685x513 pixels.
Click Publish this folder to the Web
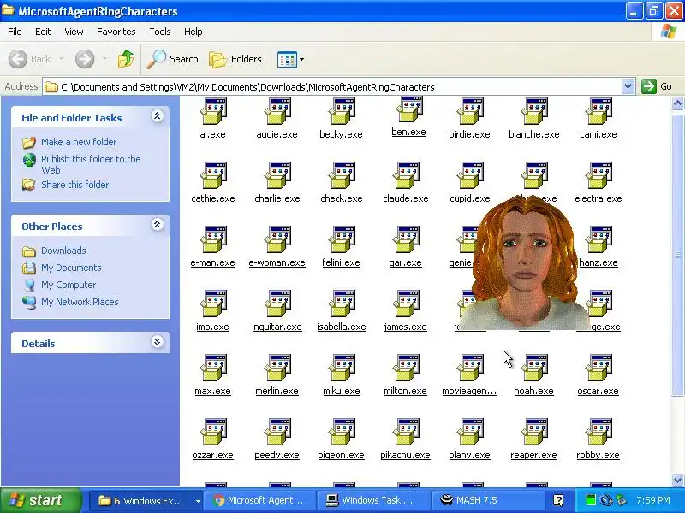[x=91, y=164]
